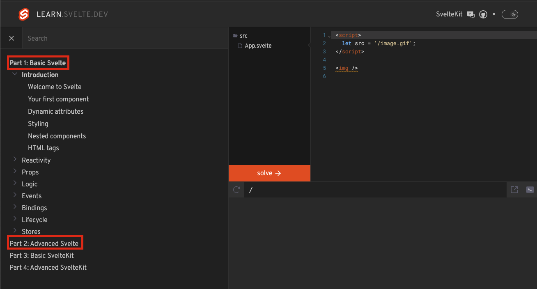The image size is (537, 289).
Task: Click the preview URL path field
Action: (x=376, y=190)
